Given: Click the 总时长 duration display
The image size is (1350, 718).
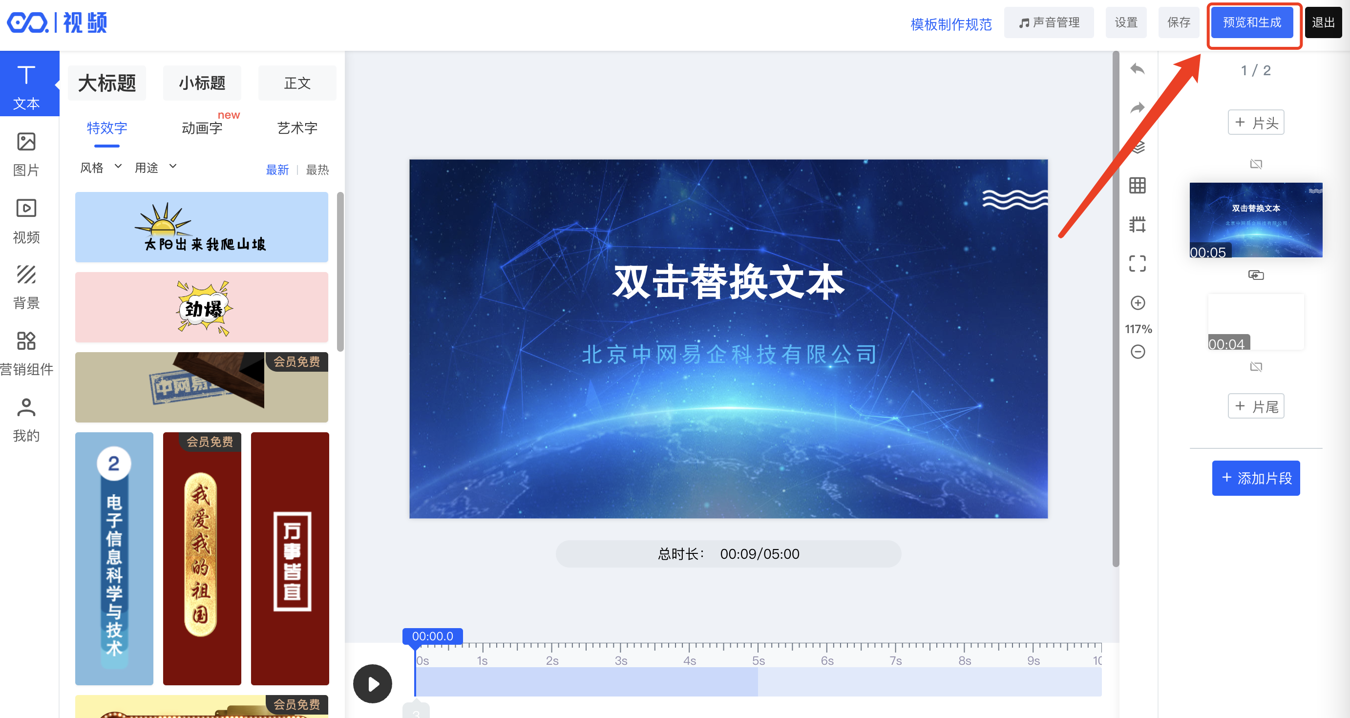Looking at the screenshot, I should point(728,554).
